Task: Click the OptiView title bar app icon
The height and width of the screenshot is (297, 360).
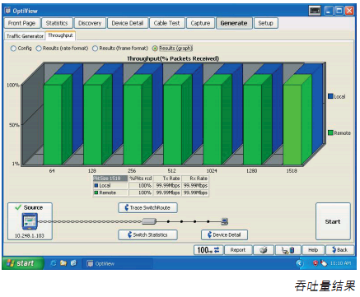Action: pyautogui.click(x=7, y=11)
